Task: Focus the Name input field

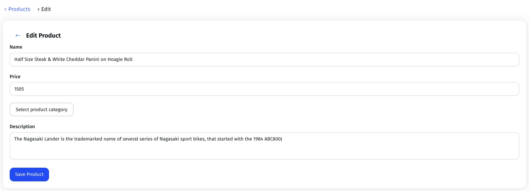Action: click(x=264, y=60)
